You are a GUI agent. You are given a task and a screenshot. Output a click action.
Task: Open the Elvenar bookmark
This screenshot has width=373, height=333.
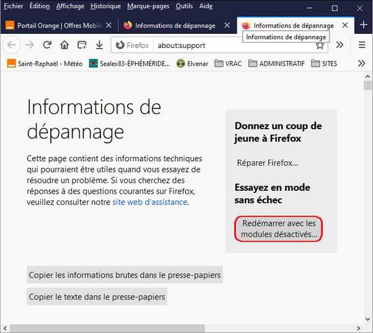tap(192, 64)
